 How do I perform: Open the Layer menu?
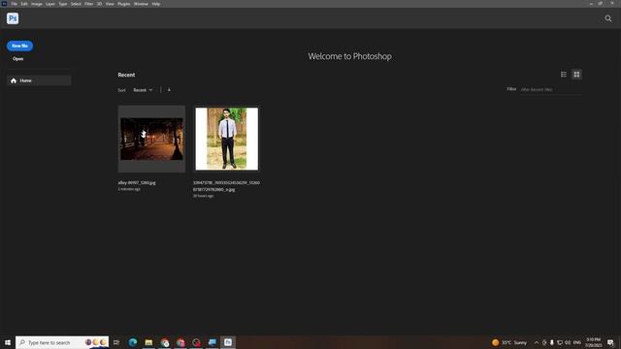[50, 4]
